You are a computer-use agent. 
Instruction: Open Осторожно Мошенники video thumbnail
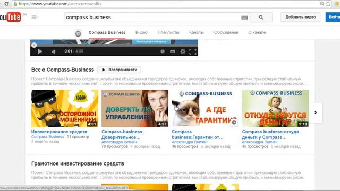65,108
